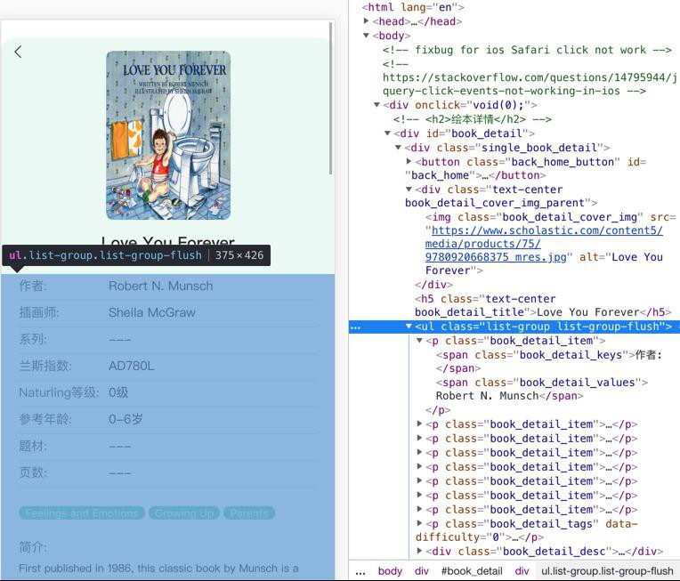Image resolution: width=680 pixels, height=581 pixels.
Task: Collapse the book_detail_cover_img_parent div node
Action: coord(409,189)
